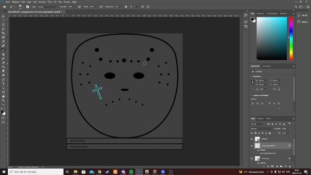Filter layers by pixel layer icon
Image resolution: width=311 pixels, height=175 pixels.
268,124
